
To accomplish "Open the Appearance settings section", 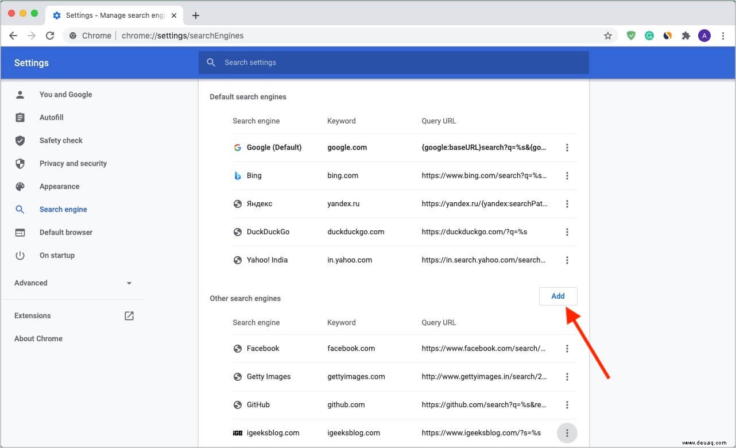I will [59, 187].
